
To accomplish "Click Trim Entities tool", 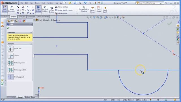I will [x=38, y=9].
